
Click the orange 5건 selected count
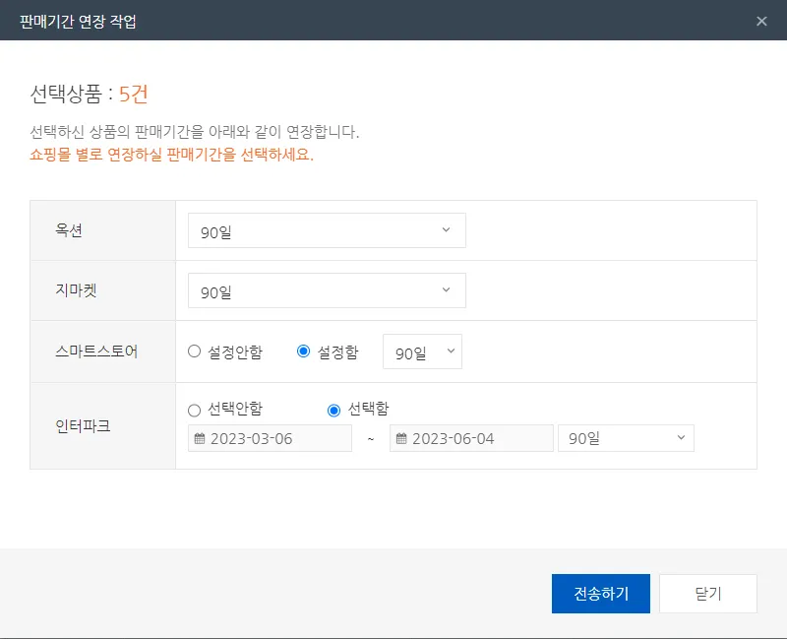coord(134,95)
